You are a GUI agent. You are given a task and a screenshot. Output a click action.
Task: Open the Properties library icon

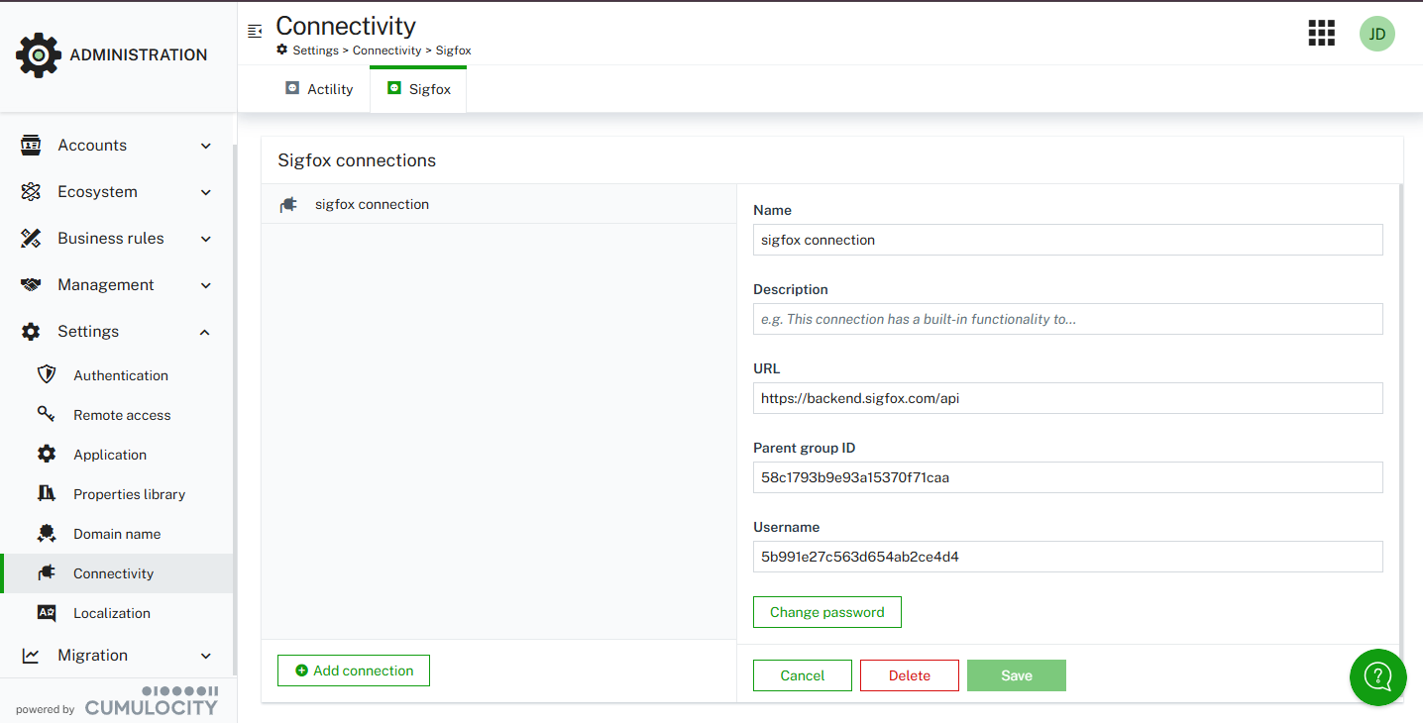(x=47, y=493)
